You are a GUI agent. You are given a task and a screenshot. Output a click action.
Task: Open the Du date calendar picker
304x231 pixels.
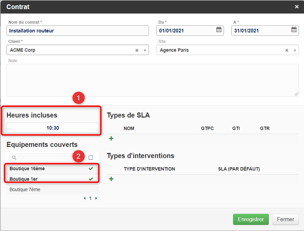point(219,30)
